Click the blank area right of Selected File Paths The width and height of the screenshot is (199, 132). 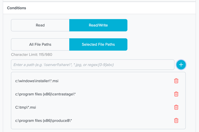159,45
